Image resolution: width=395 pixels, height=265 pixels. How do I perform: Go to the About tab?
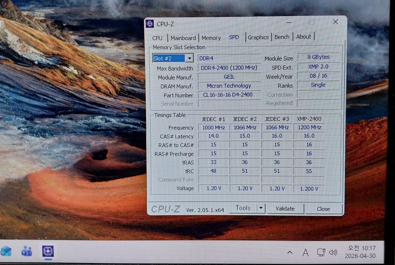pos(304,37)
